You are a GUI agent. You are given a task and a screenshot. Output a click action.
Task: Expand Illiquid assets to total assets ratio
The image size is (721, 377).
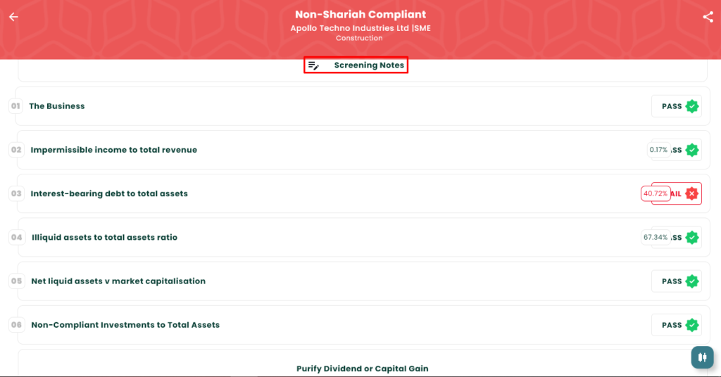point(104,238)
